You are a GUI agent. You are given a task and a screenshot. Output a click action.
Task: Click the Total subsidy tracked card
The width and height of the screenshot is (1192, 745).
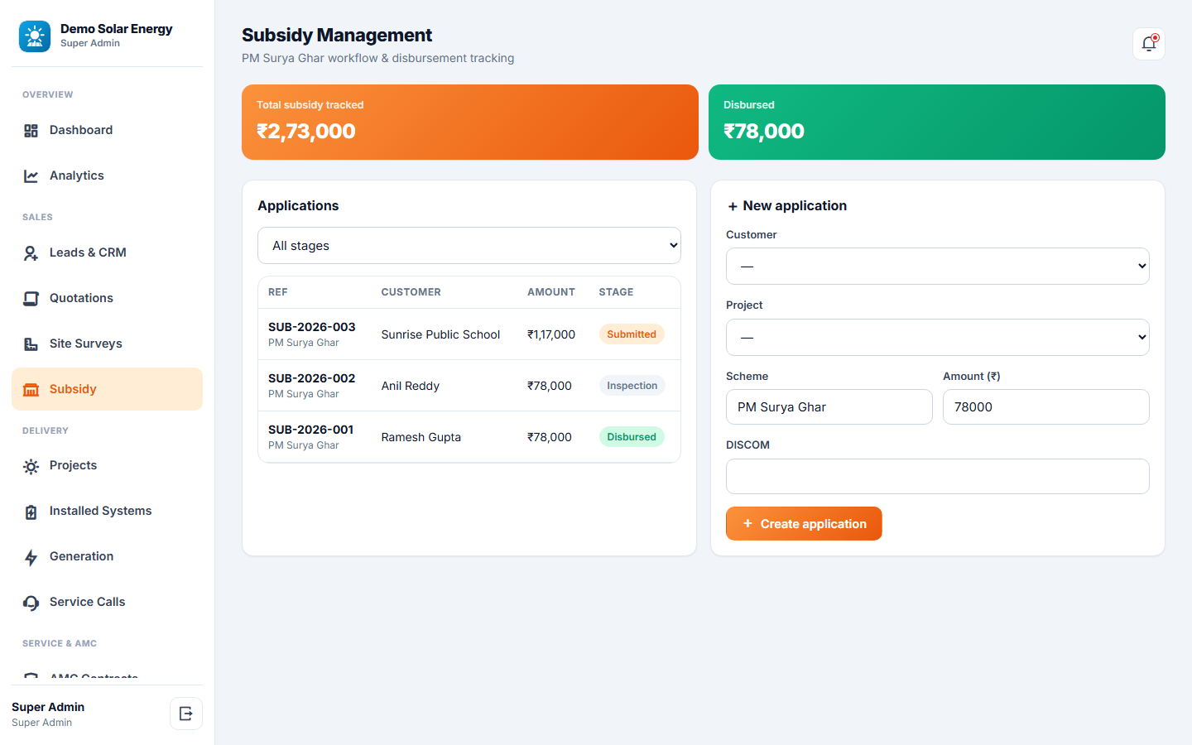470,122
